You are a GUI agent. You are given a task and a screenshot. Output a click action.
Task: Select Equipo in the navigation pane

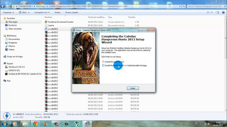coord(10,64)
